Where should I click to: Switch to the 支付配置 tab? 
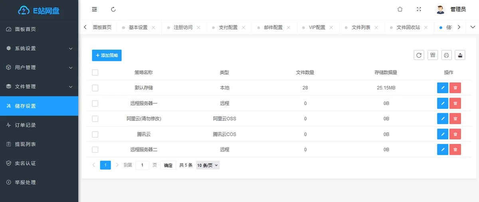tap(228, 27)
